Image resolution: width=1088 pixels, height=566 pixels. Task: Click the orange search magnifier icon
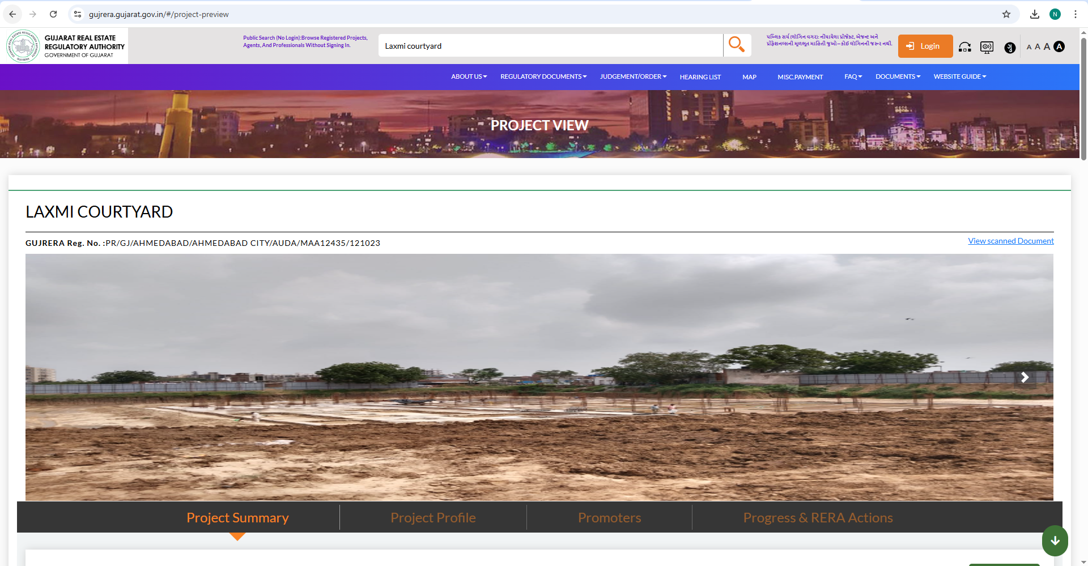pos(737,44)
